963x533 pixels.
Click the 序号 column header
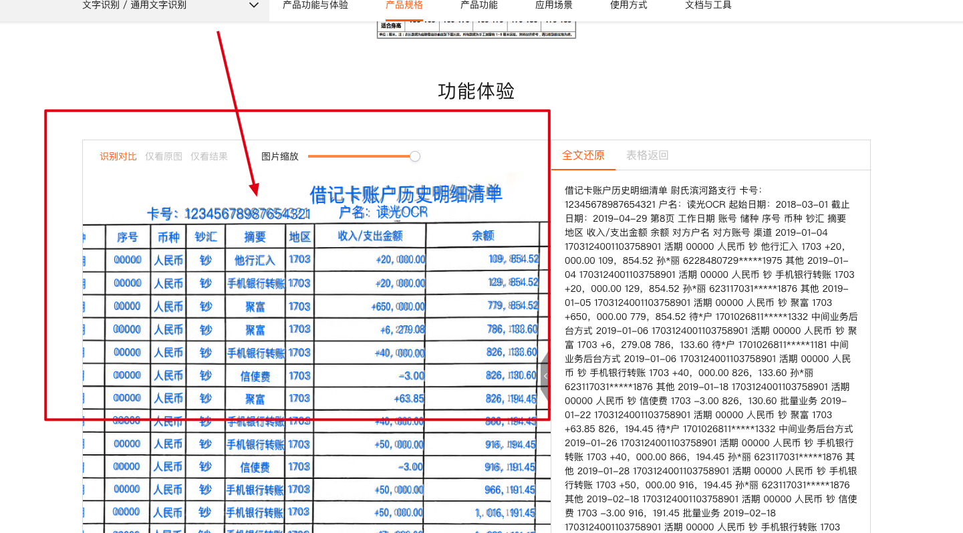pos(127,236)
